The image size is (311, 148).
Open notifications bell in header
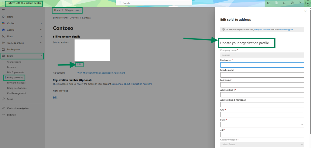pos(284,3)
